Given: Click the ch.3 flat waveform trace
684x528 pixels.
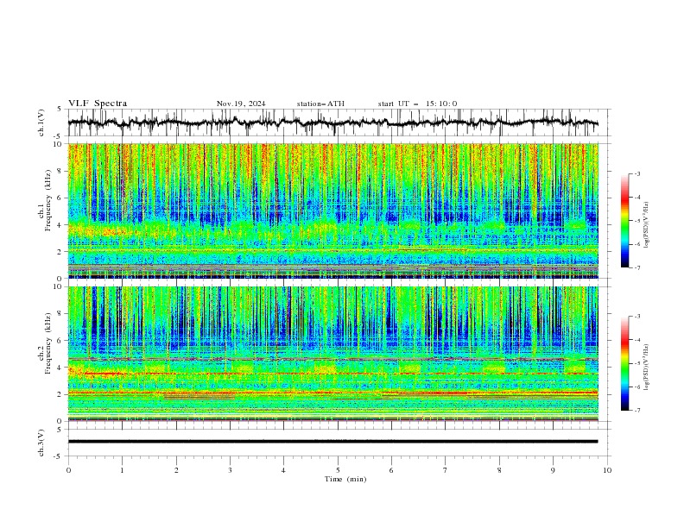Looking at the screenshot, I should (x=332, y=442).
